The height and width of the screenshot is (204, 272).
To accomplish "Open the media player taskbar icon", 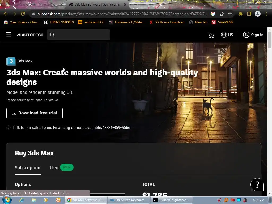I will click(x=46, y=200).
